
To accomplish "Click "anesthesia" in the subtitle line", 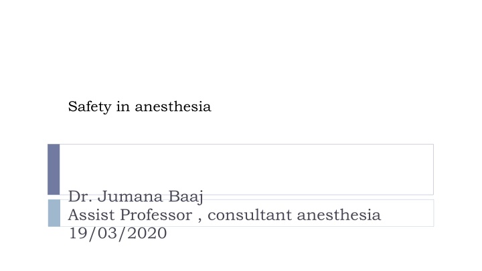I will [x=339, y=215].
